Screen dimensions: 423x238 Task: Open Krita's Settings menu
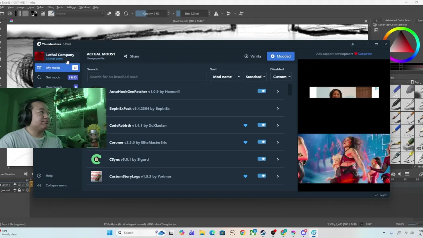pyautogui.click(x=71, y=7)
